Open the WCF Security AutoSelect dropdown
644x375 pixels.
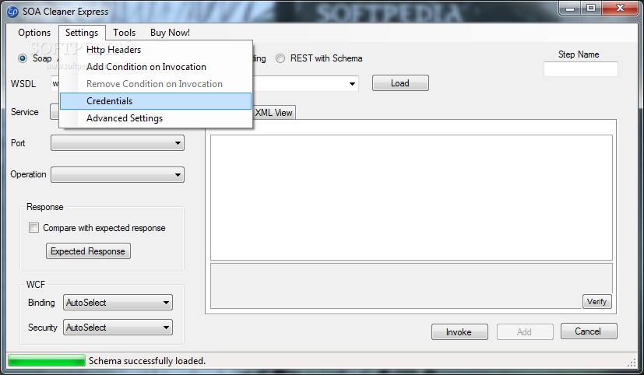[x=118, y=328]
